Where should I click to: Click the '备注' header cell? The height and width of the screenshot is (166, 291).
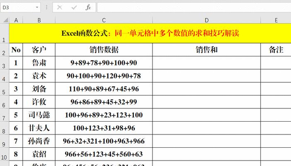tap(276, 50)
